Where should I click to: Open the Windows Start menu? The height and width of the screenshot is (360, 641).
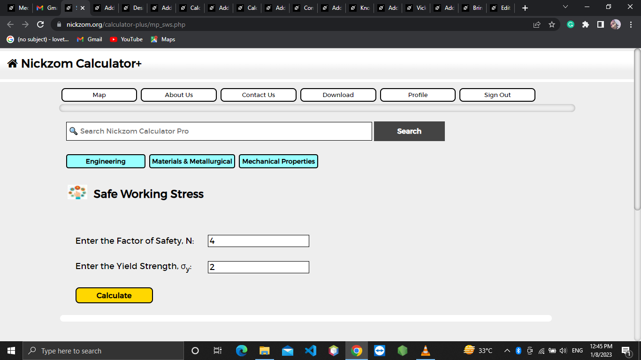(11, 351)
